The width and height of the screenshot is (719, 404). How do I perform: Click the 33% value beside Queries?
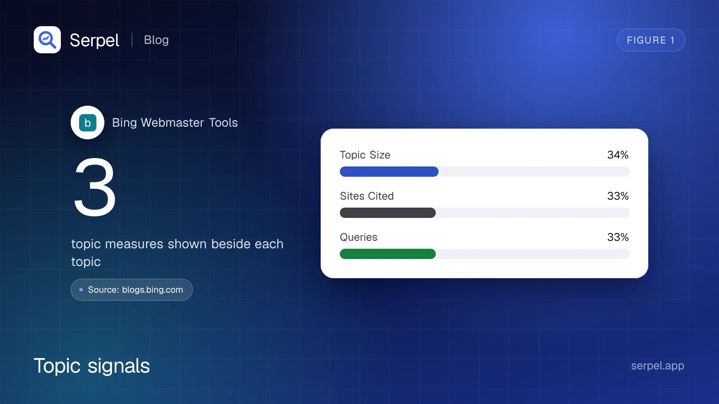pos(618,237)
